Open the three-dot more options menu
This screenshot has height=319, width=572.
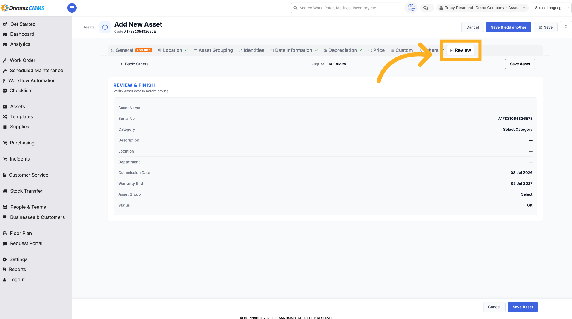(x=566, y=27)
